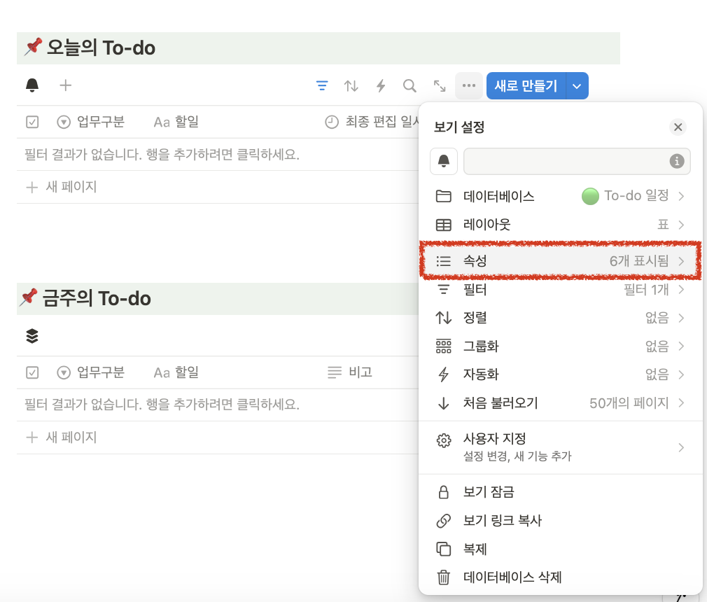Open the filter icon in the toolbar
The height and width of the screenshot is (602, 707).
pos(322,85)
